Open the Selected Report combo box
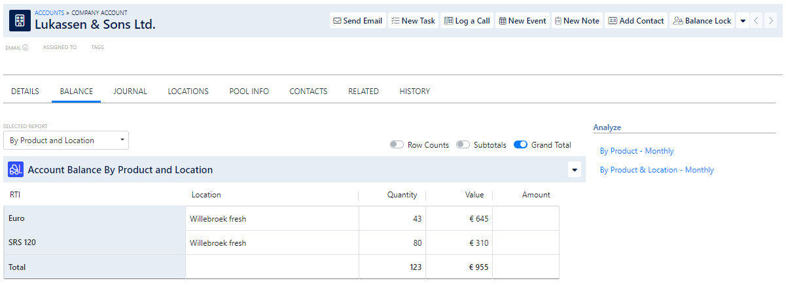The image size is (786, 285). 66,141
